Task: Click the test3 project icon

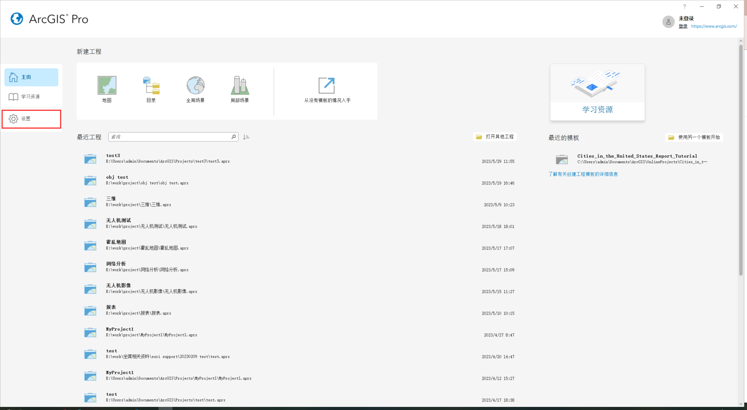Action: click(x=90, y=159)
